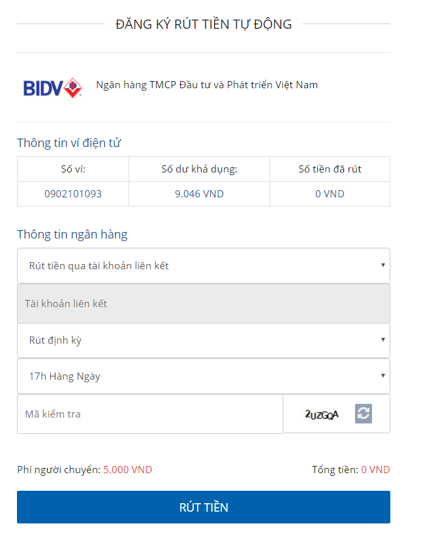Open the 'Rút tiền qua tài khoản liên kết' dropdown

203,265
